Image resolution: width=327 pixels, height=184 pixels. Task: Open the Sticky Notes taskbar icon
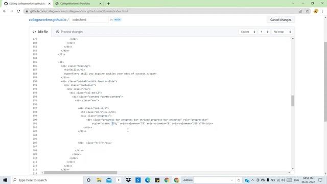tap(157, 180)
